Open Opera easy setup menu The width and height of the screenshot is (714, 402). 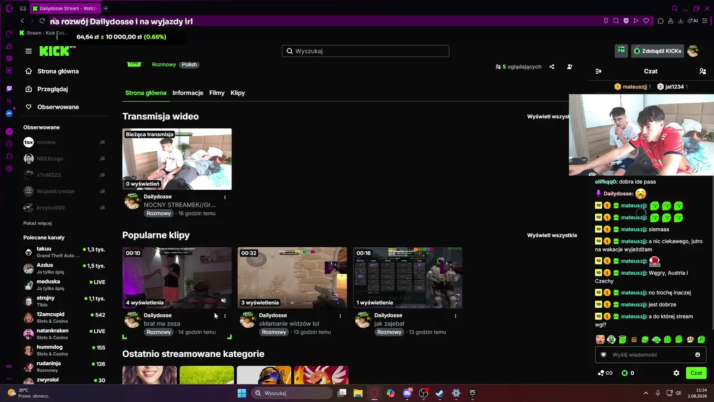point(706,21)
